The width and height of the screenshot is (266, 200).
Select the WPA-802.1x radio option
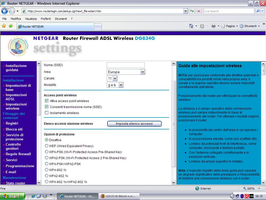[46, 170]
